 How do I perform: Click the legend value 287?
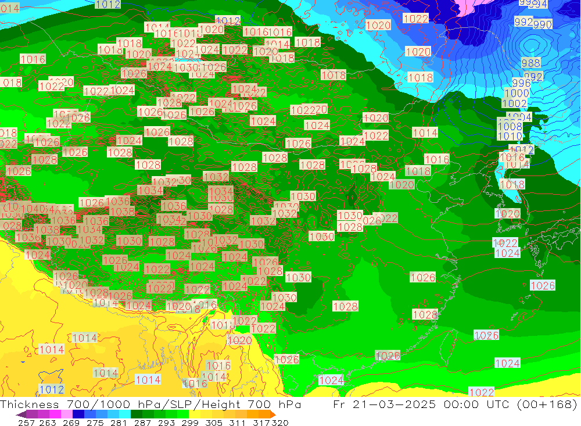point(142,423)
